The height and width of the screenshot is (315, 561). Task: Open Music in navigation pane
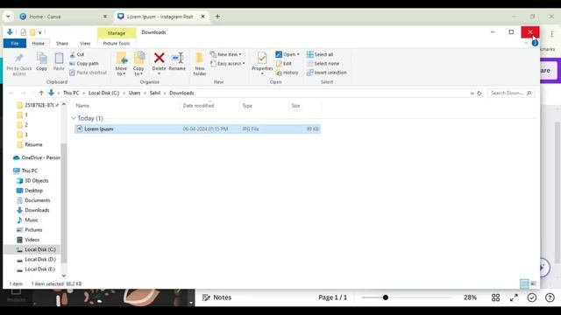click(x=27, y=220)
